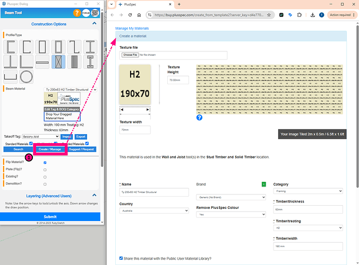The image size is (359, 265).
Task: Open the Timber/treating dropdown showing H2
Action: pyautogui.click(x=308, y=228)
